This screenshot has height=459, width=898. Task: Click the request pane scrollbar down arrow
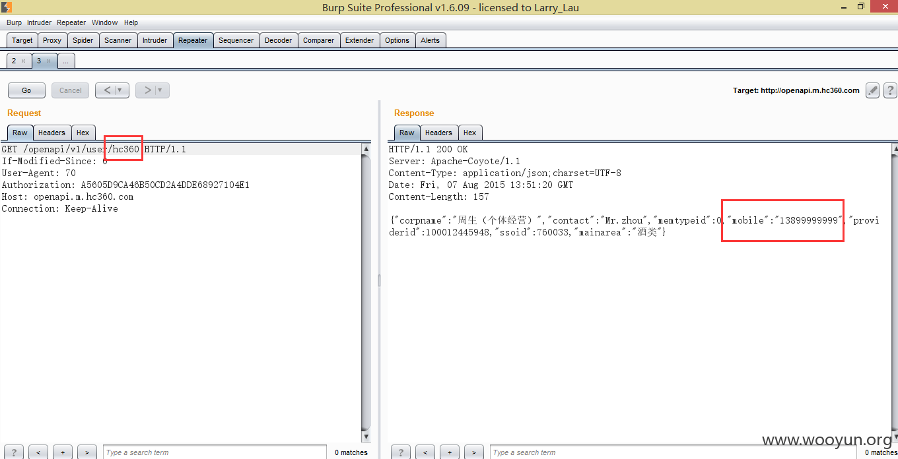pos(366,437)
